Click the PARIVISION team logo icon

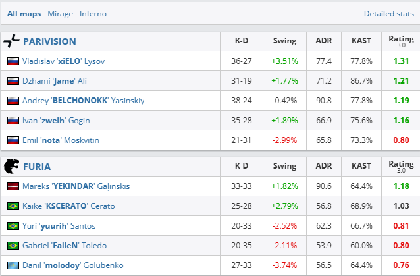(11, 41)
